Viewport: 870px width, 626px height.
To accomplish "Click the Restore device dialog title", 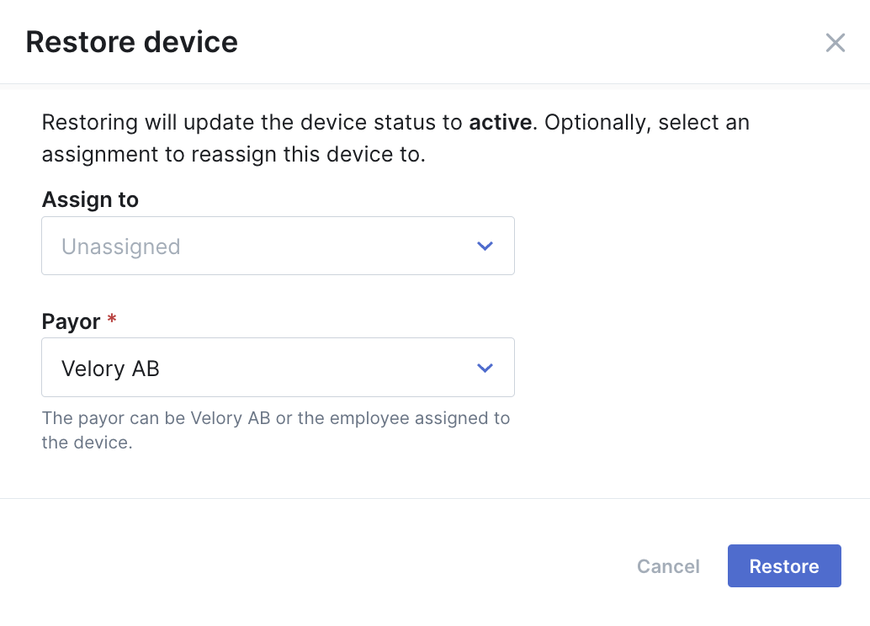I will click(x=131, y=42).
